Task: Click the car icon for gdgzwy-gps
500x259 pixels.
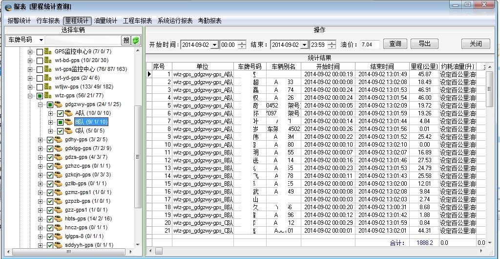Action: pyautogui.click(x=58, y=105)
